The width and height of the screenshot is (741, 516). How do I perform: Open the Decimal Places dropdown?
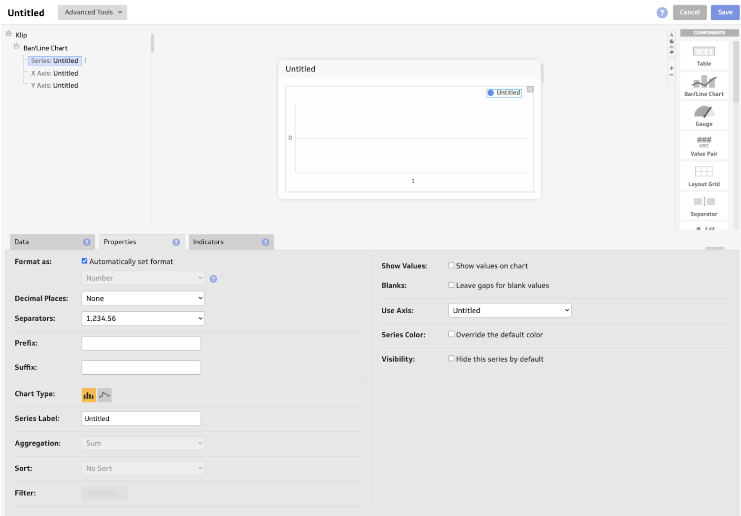tap(143, 298)
